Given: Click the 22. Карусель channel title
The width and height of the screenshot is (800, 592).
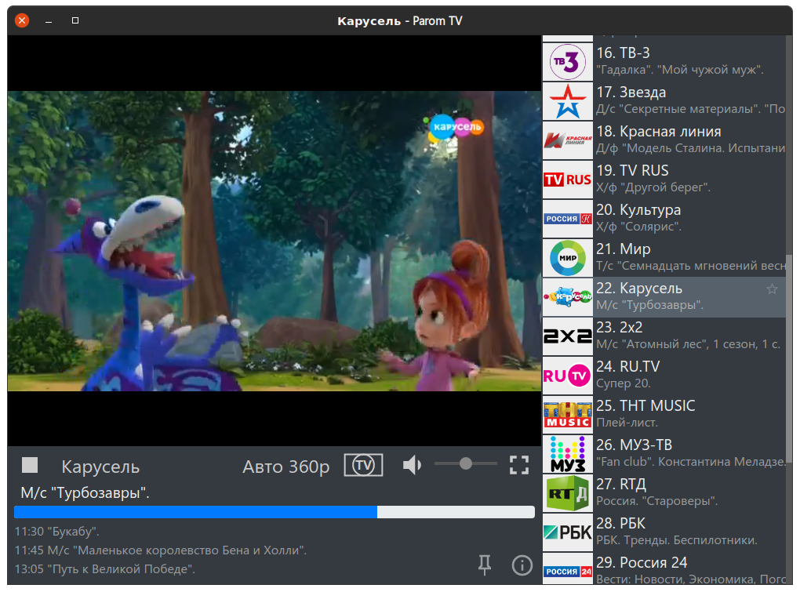Looking at the screenshot, I should point(639,289).
